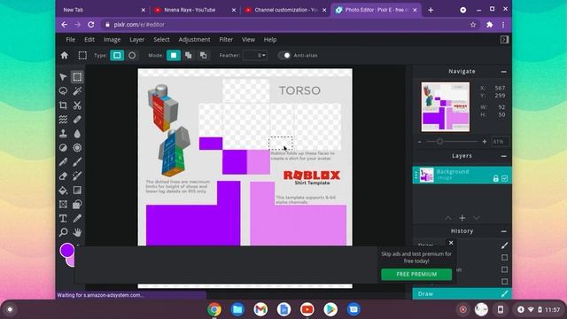Open the Feather value dropdown
Screen dimensions: 567x319
point(255,55)
